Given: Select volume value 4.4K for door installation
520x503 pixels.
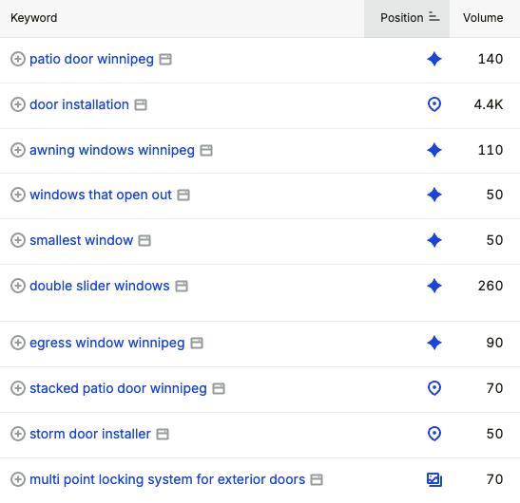Looking at the screenshot, I should 489,104.
